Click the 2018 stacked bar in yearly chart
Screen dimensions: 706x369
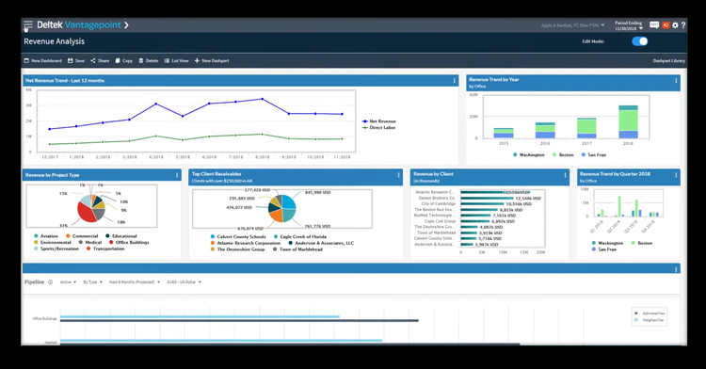click(628, 121)
